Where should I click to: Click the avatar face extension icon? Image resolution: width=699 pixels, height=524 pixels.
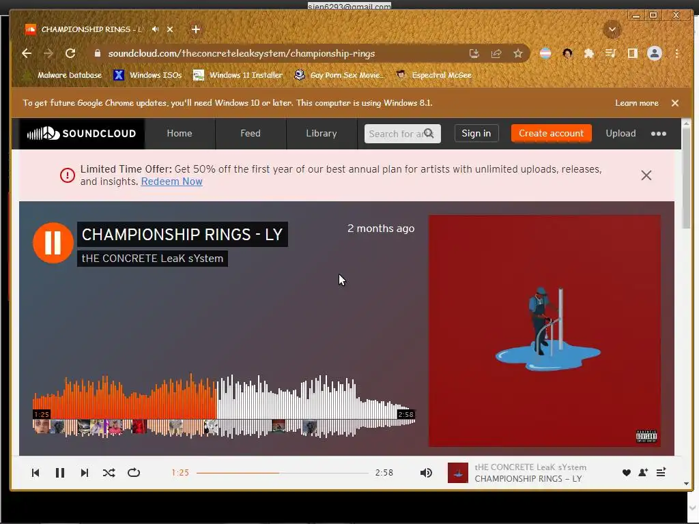coord(567,53)
